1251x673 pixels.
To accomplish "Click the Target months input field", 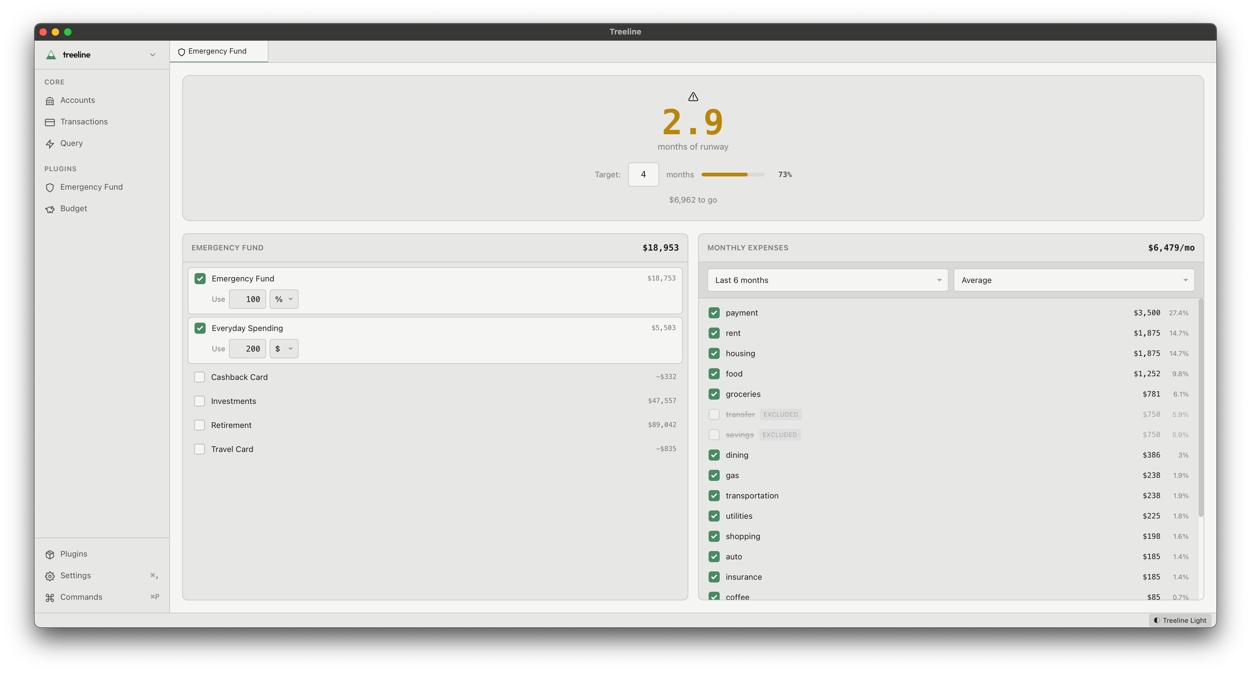I will pos(643,174).
